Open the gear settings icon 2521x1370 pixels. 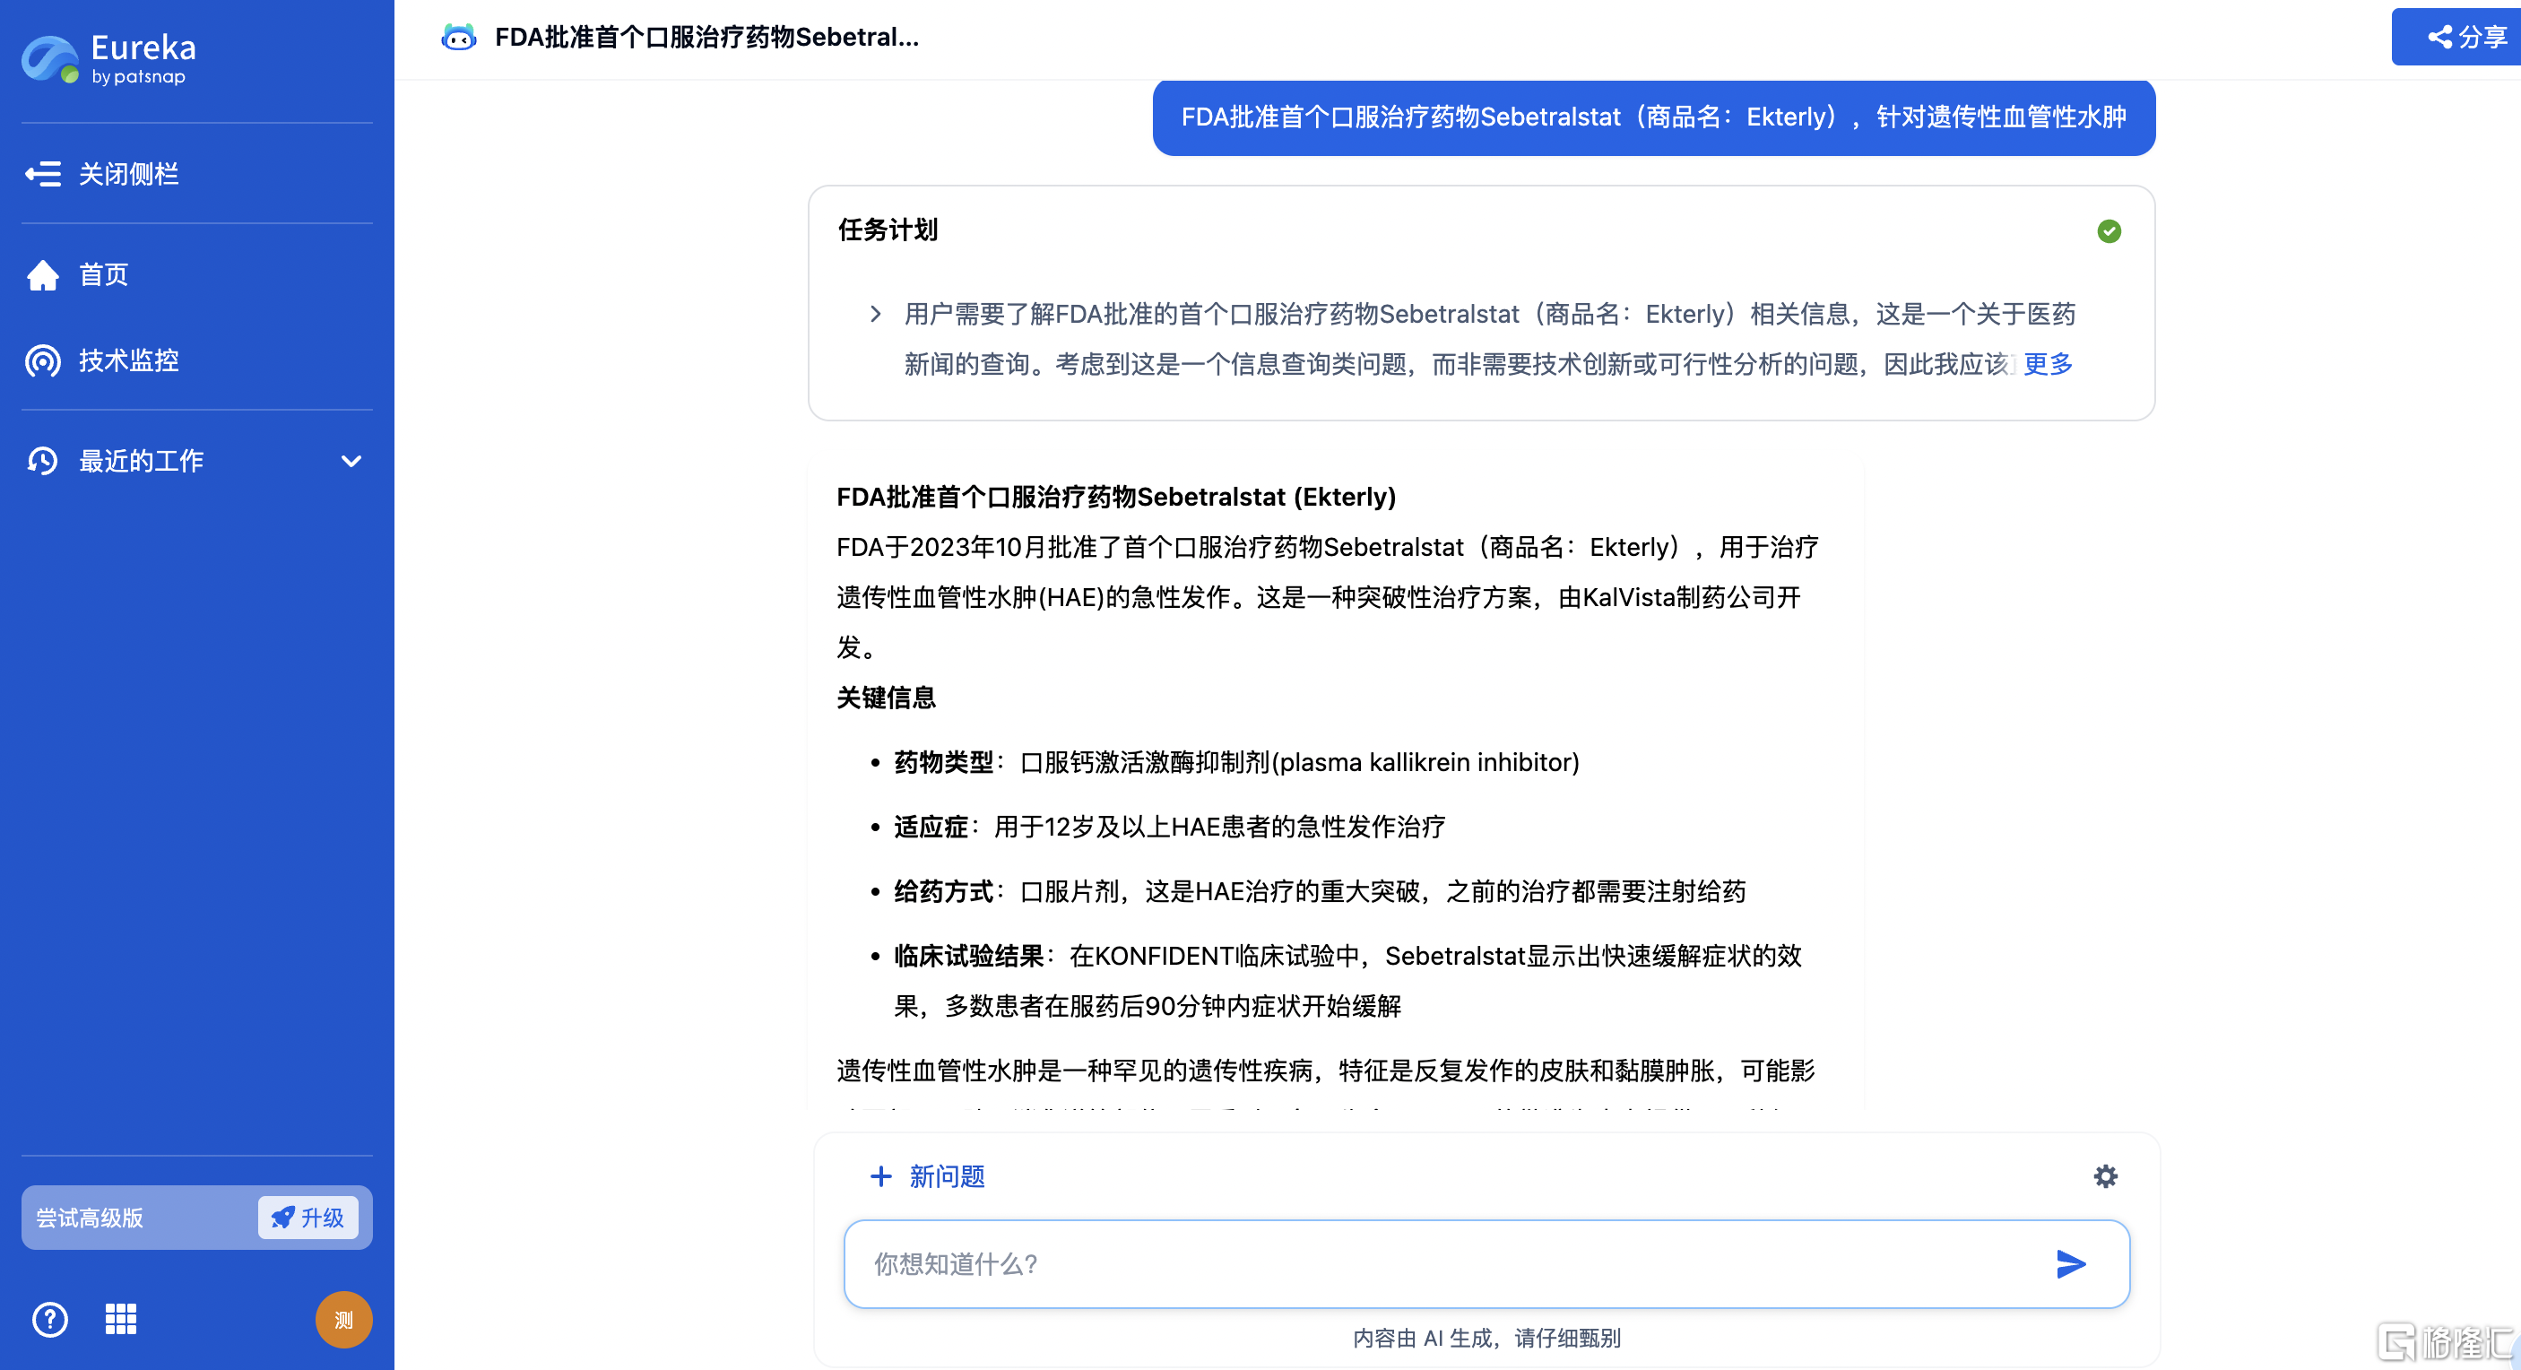coord(2105,1176)
